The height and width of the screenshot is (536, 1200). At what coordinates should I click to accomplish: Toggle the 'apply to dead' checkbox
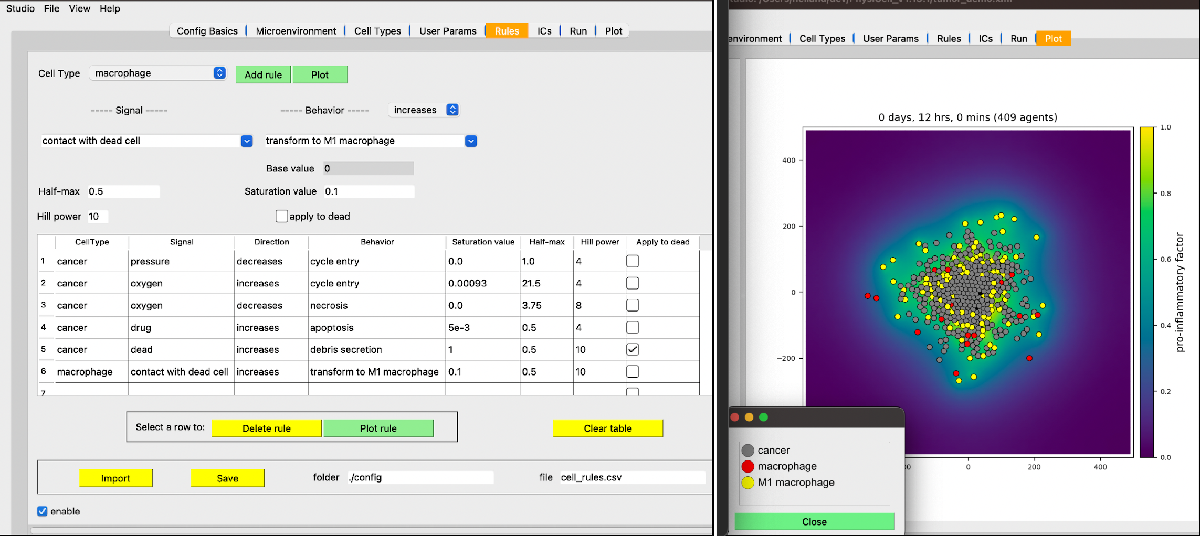tap(282, 216)
